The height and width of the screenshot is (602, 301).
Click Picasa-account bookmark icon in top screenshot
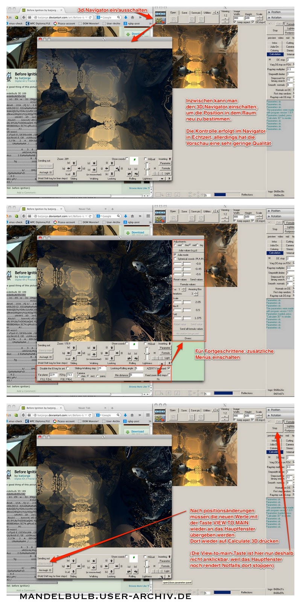(x=55, y=23)
